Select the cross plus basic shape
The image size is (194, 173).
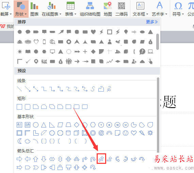pyautogui.click(x=52, y=133)
